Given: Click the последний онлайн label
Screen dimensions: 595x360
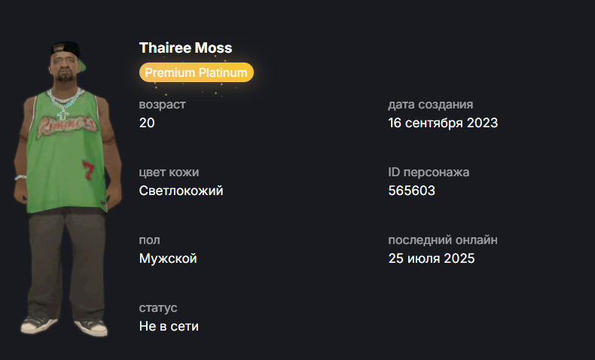Looking at the screenshot, I should (442, 240).
